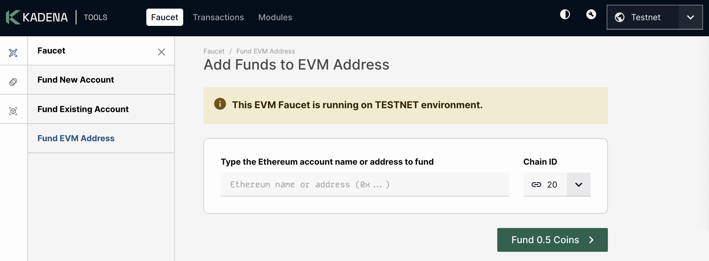Expand the Chain ID dropdown
Image resolution: width=709 pixels, height=261 pixels.
(578, 184)
